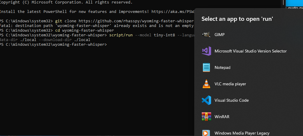Click the Windows Media Player Legacy icon
Image resolution: width=303 pixels, height=136 pixels.
[206, 133]
